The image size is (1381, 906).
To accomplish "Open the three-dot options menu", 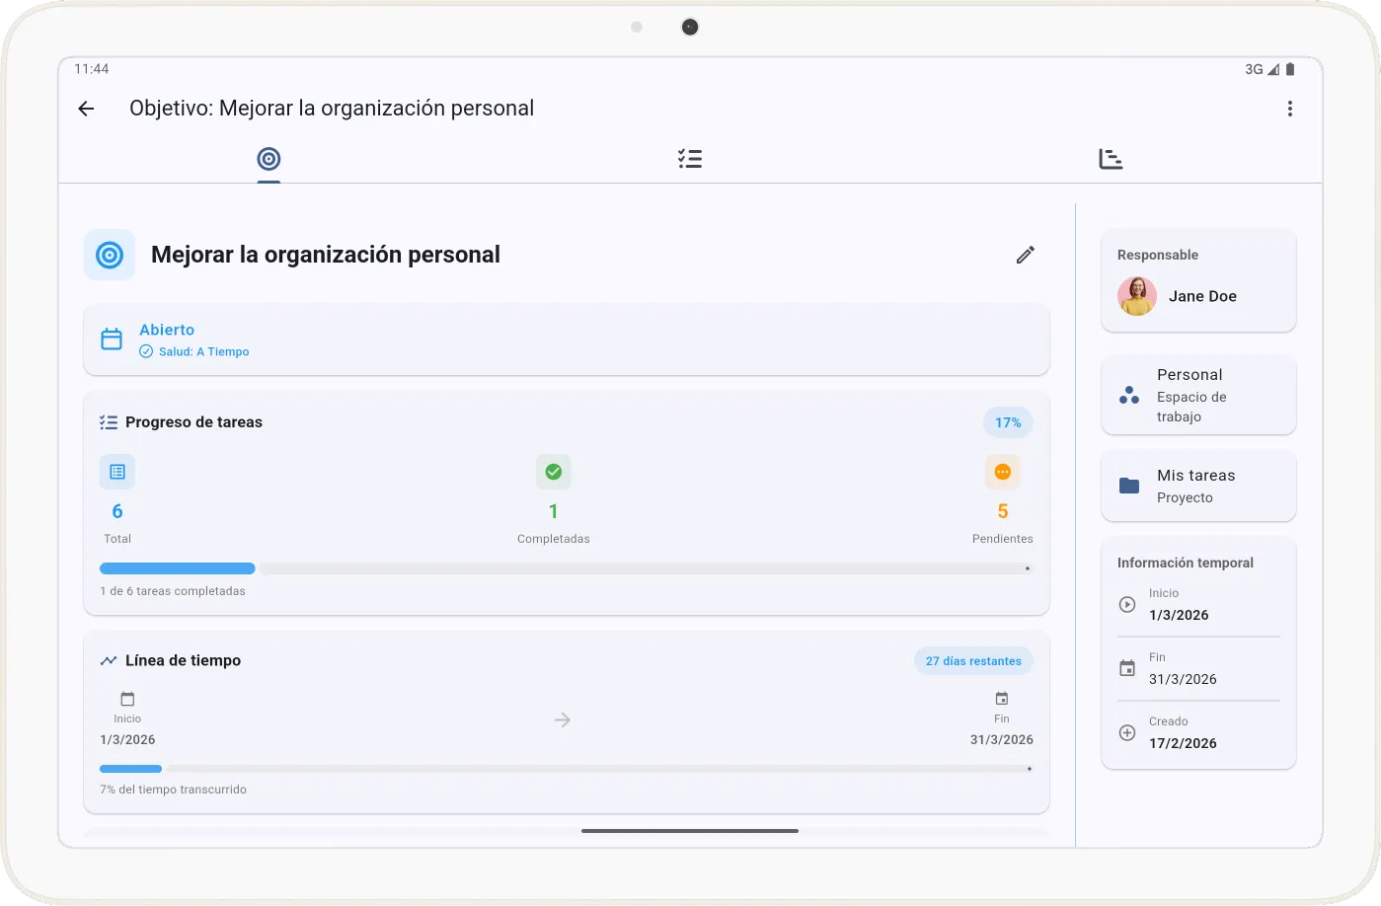I will (1289, 109).
